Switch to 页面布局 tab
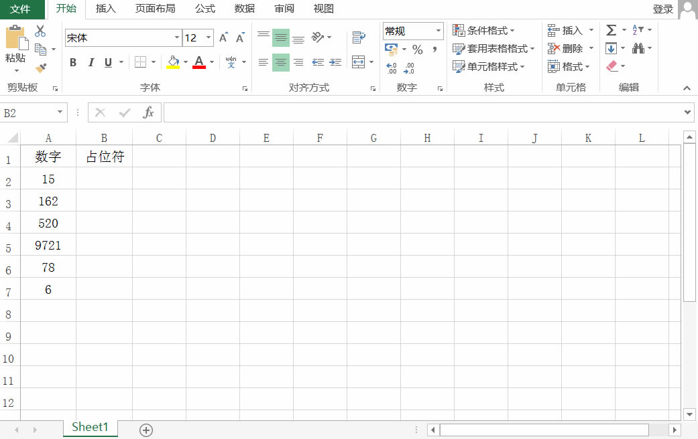Viewport: 698px width, 439px height. tap(155, 9)
